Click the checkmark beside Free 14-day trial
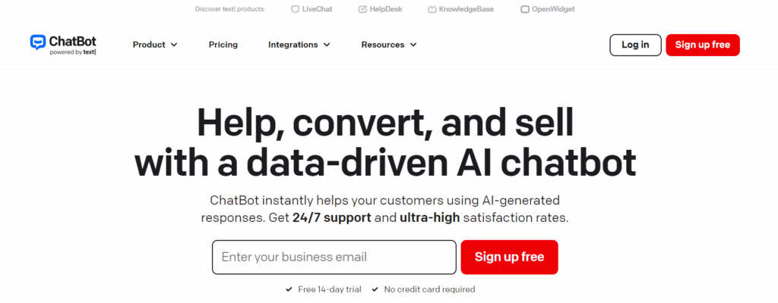This screenshot has width=778, height=303. click(x=289, y=289)
